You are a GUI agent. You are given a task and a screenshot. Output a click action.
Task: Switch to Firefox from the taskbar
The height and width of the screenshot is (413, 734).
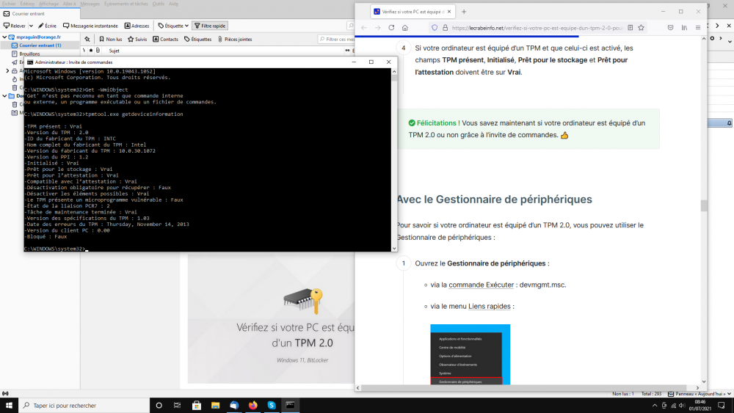(252, 405)
